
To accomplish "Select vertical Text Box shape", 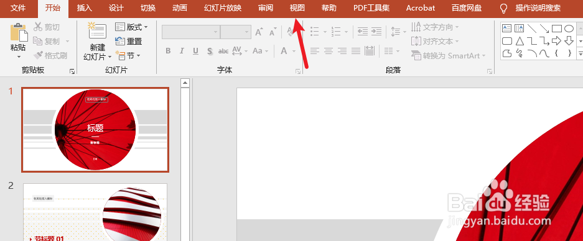I will click(x=519, y=28).
